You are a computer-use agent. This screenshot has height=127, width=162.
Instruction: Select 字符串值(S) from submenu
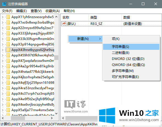click(x=131, y=47)
